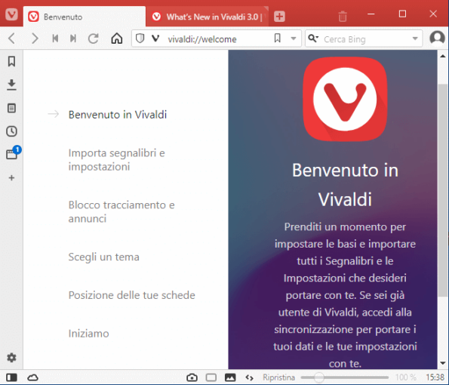
Task: Select Blocco tracciamento e annunci step
Action: (x=121, y=211)
